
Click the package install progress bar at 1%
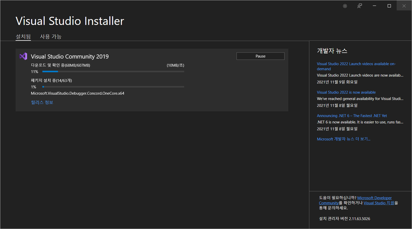click(x=113, y=87)
